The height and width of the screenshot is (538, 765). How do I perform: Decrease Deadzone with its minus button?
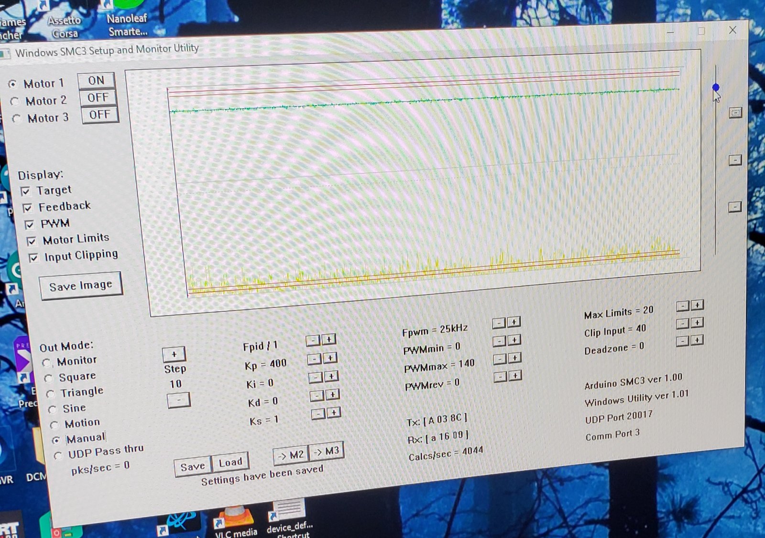683,341
